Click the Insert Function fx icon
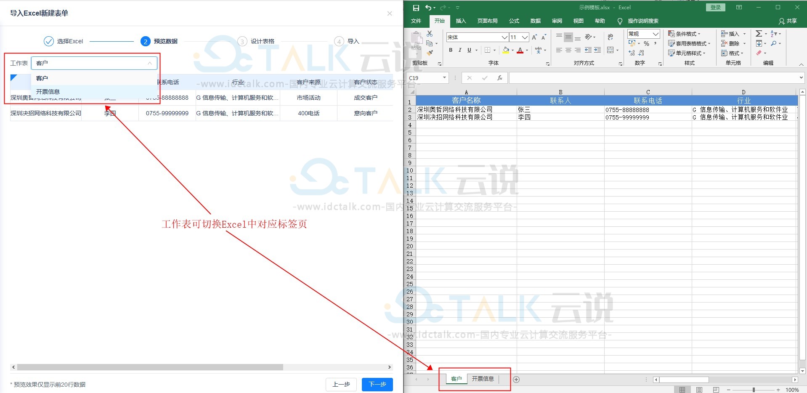 click(x=499, y=78)
